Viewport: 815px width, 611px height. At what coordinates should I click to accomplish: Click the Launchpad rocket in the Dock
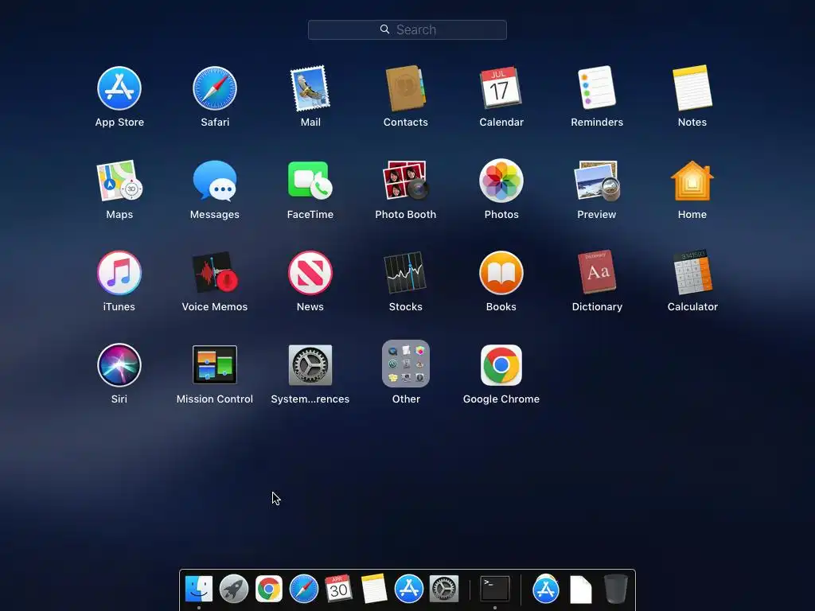coord(233,589)
